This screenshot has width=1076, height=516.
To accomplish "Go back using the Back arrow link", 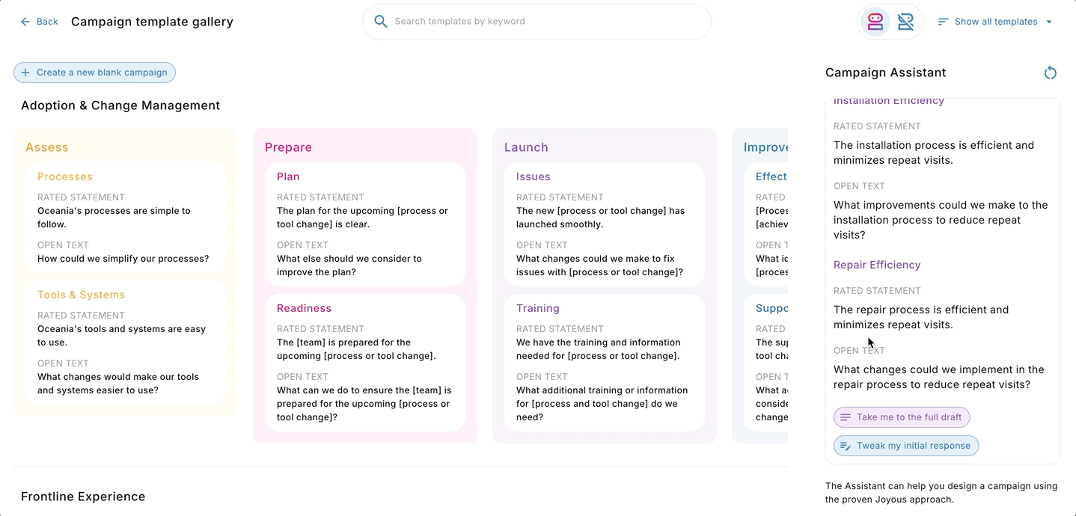I will (39, 22).
